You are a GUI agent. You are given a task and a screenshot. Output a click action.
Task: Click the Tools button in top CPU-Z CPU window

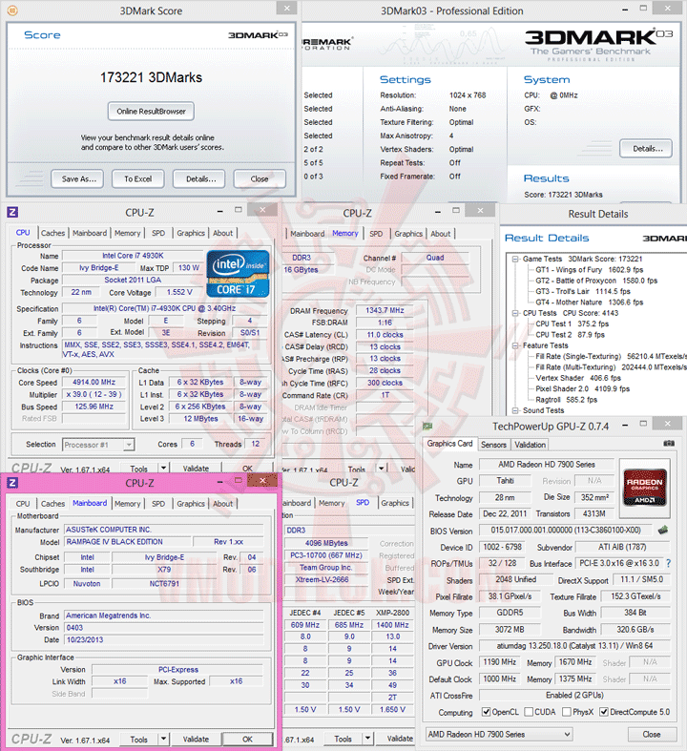139,468
